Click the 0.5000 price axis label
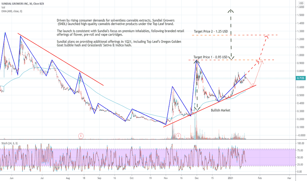The width and height of the screenshot is (307, 181). tap(300, 95)
